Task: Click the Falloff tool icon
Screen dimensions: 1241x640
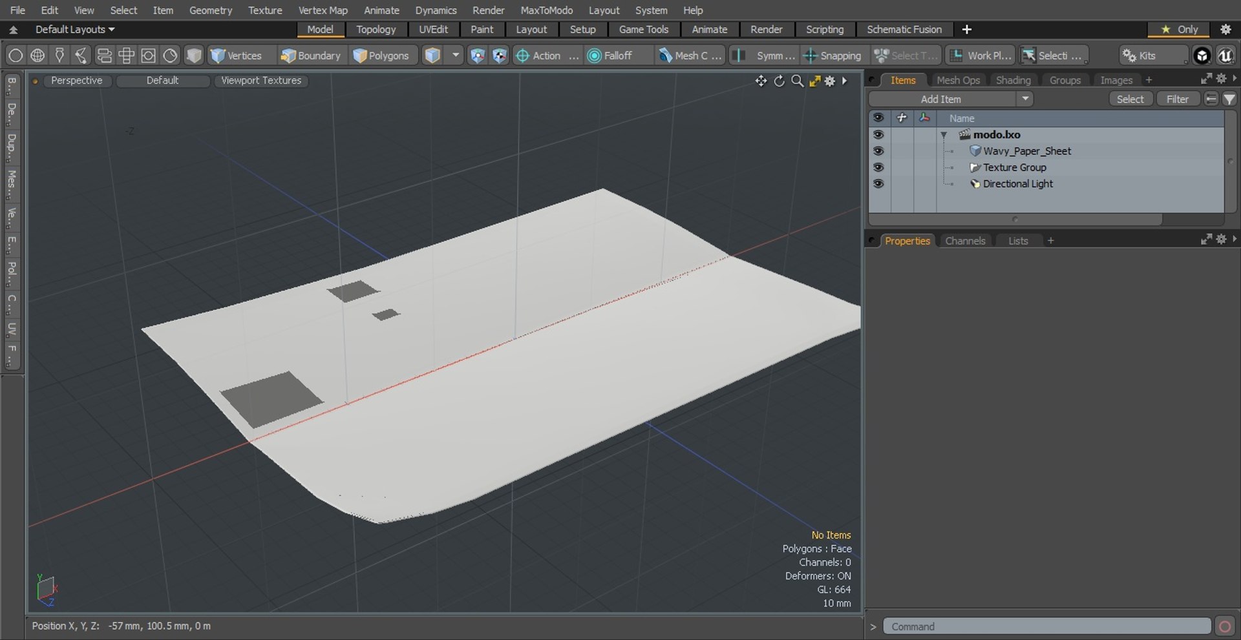Action: pos(594,56)
